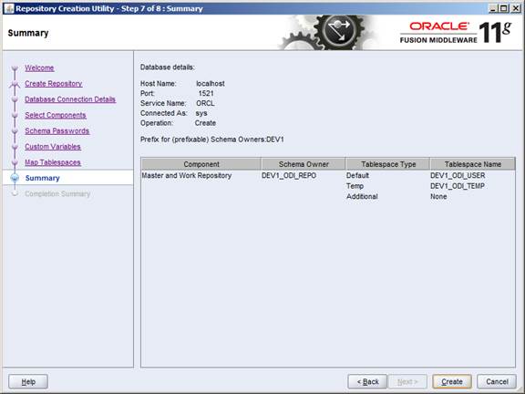Click the None tablespace name cell
Screen dimensions: 525x394
(438, 197)
